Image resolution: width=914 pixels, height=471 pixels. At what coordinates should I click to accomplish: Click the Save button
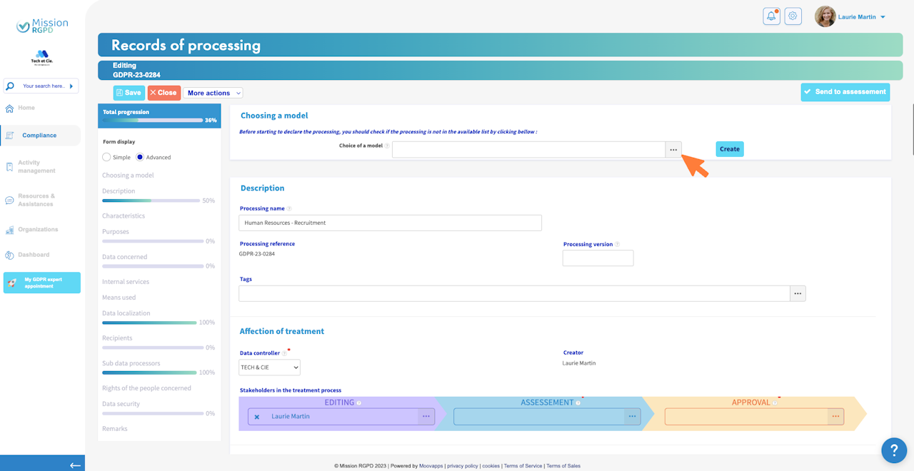point(129,93)
